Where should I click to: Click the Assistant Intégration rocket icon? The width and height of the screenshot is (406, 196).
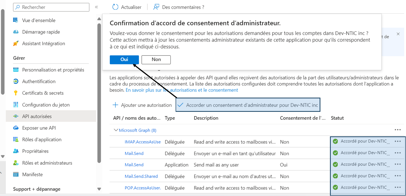[x=16, y=43]
